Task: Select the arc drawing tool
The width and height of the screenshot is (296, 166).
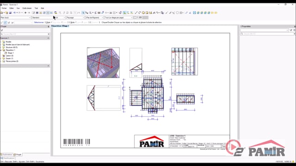Action: [x=140, y=13]
